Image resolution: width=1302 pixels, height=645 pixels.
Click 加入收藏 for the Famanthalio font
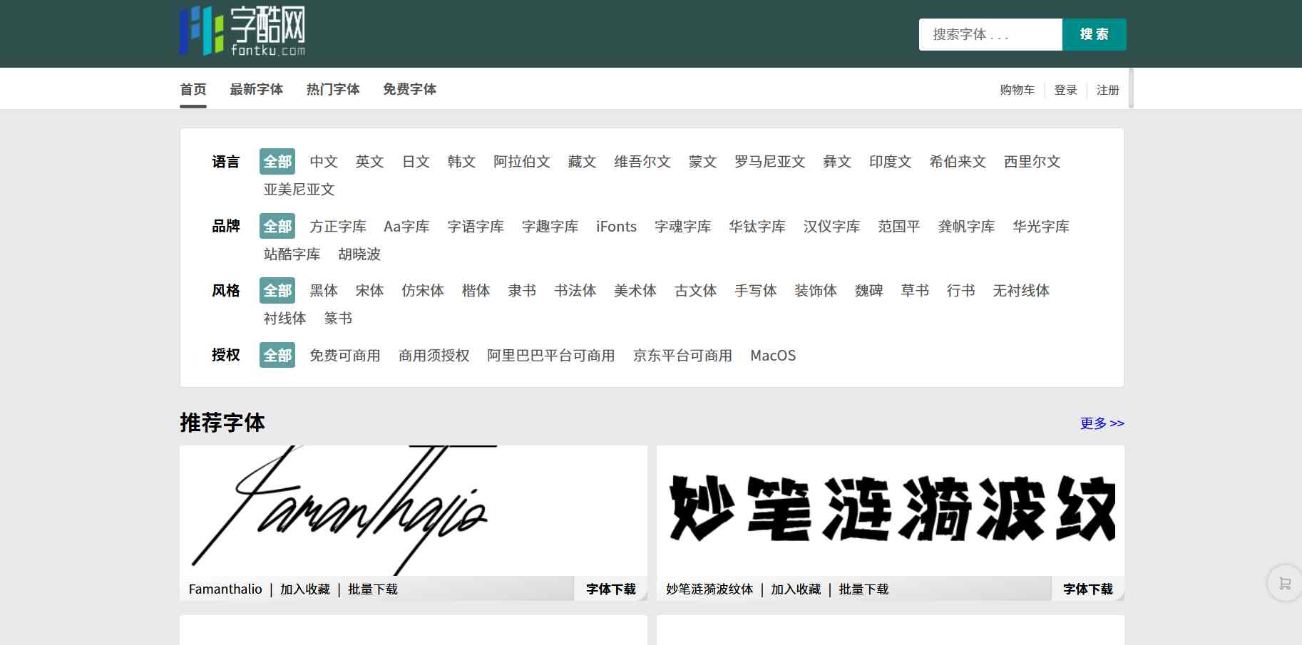(x=305, y=589)
